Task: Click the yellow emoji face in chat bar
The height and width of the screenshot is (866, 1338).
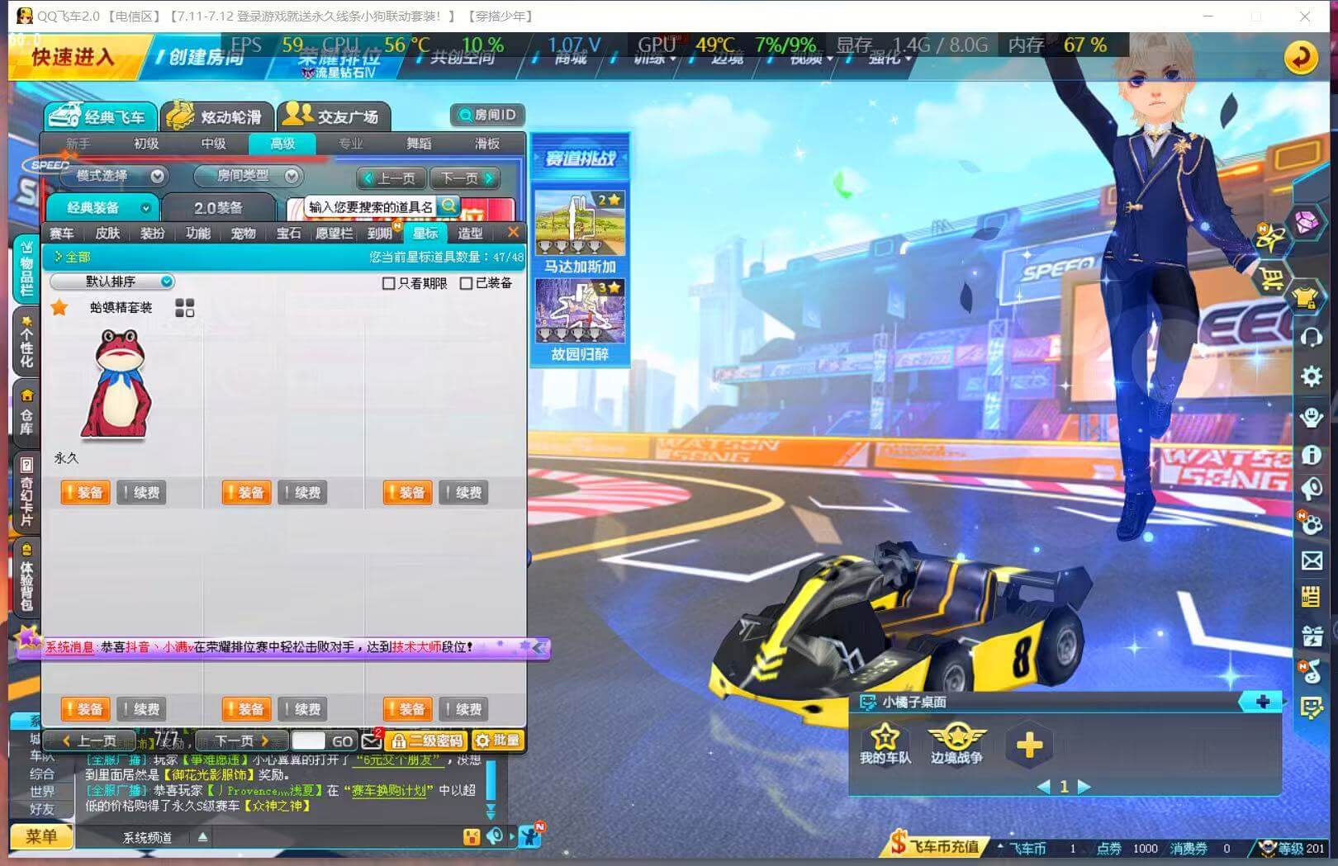Action: tap(472, 837)
